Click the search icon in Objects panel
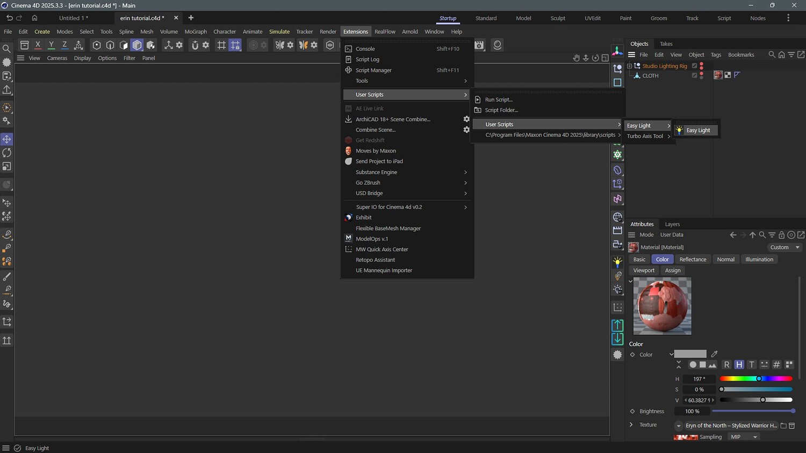This screenshot has height=453, width=806. coord(772,55)
